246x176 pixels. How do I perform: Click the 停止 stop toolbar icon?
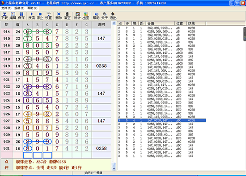coord(40,16)
